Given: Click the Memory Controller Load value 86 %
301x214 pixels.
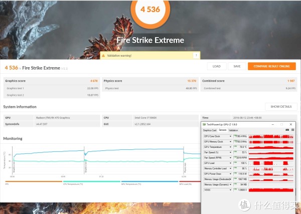Looking at the screenshot, I should (244, 168).
